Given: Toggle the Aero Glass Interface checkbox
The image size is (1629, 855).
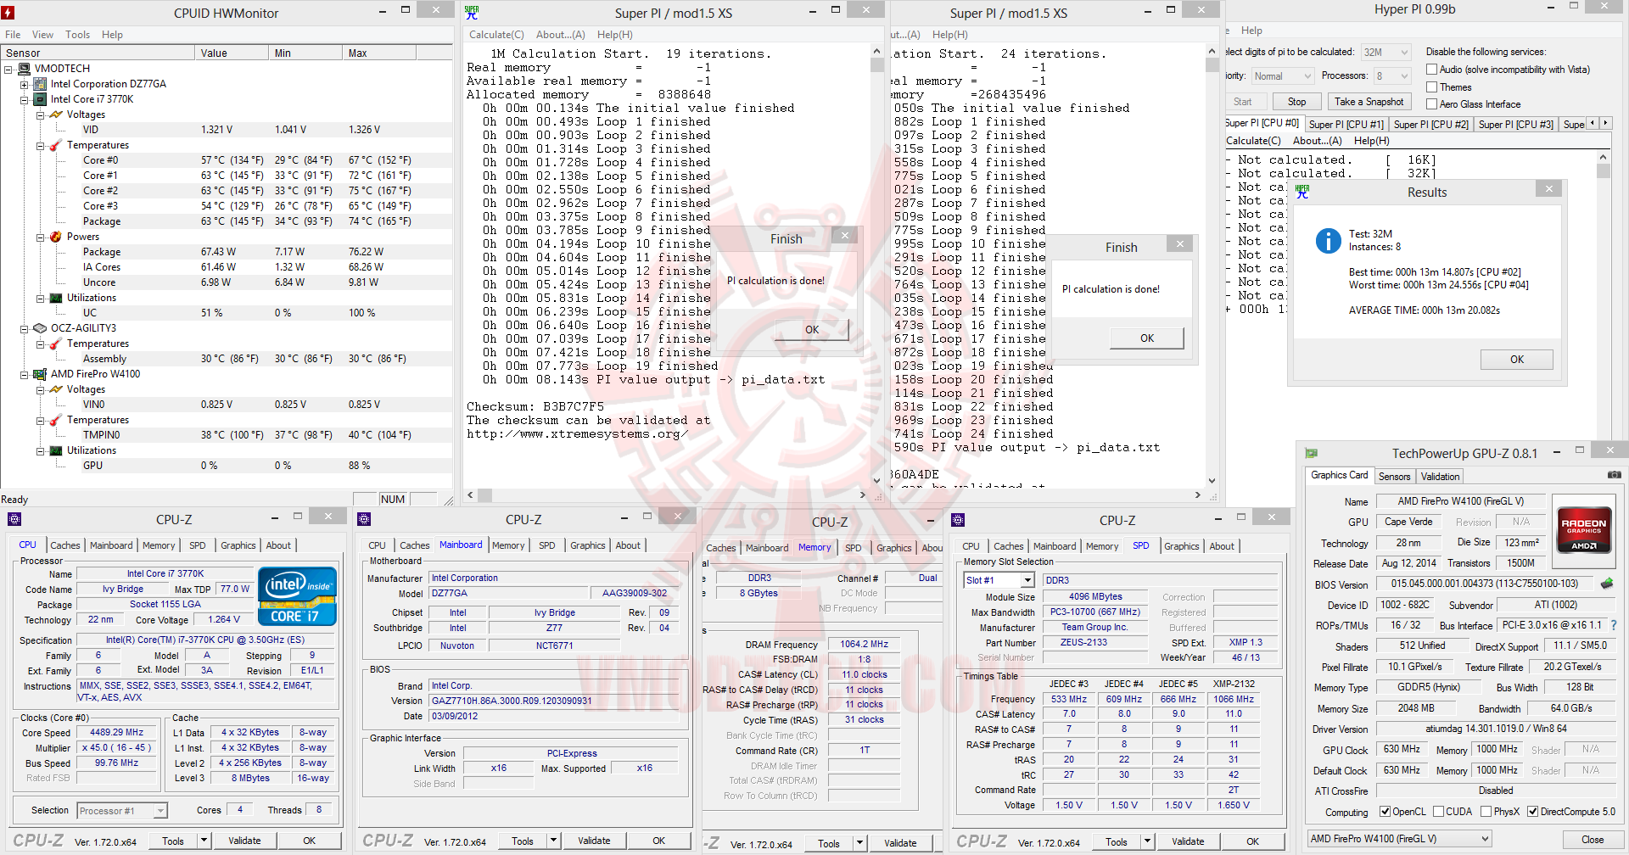Looking at the screenshot, I should (x=1431, y=104).
